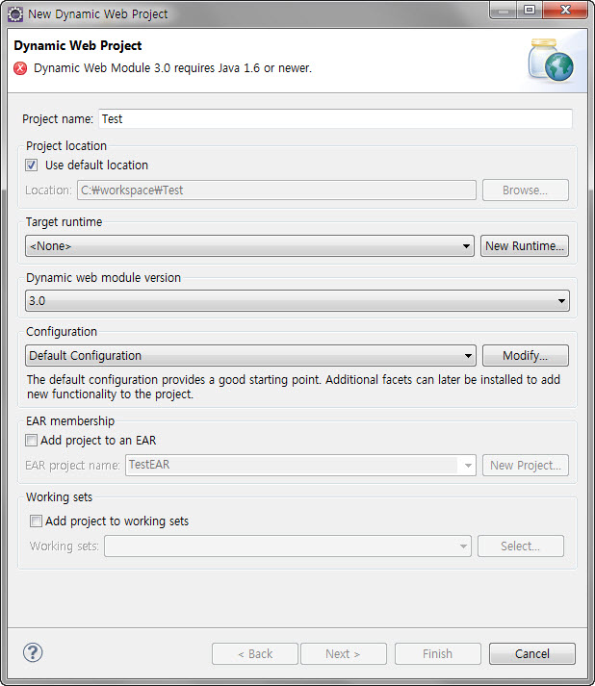Click the < Back button

(x=255, y=653)
